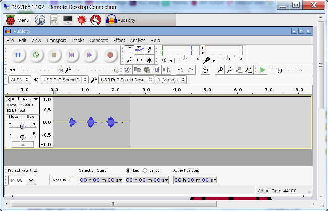Open the Generate menu
The height and width of the screenshot is (211, 328).
pos(99,40)
